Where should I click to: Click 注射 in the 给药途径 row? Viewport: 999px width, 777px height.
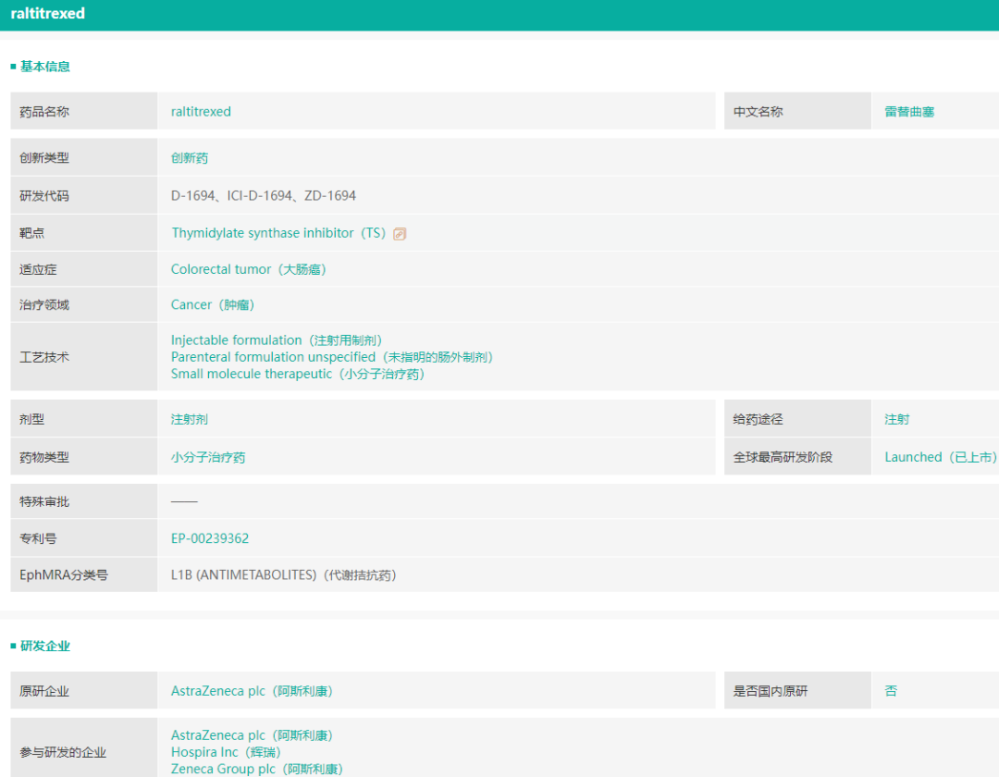pyautogui.click(x=896, y=419)
